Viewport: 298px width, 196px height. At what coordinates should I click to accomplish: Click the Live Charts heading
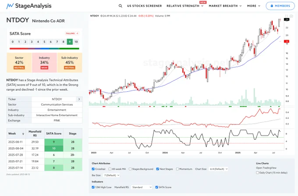coord(262,163)
